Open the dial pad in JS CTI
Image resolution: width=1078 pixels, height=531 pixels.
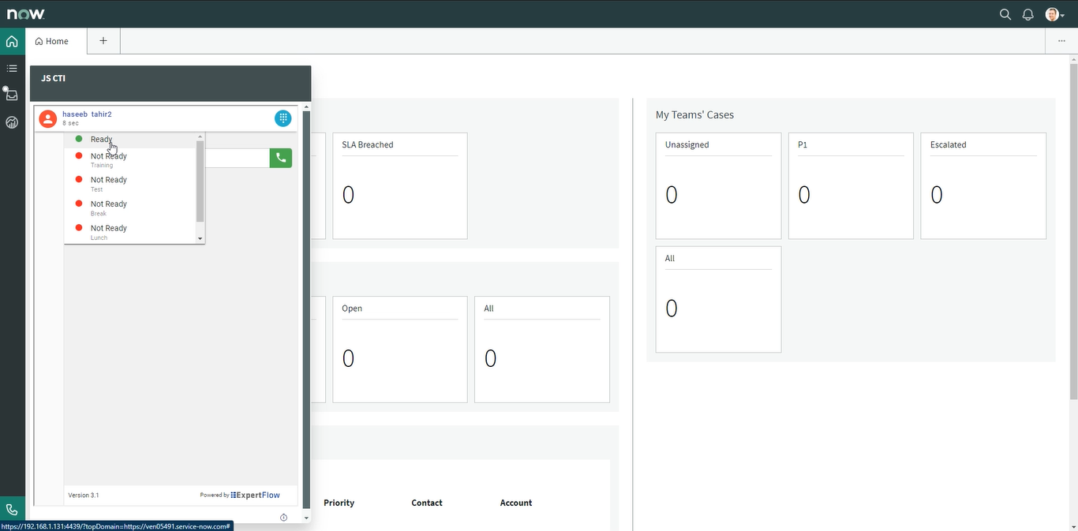click(283, 118)
